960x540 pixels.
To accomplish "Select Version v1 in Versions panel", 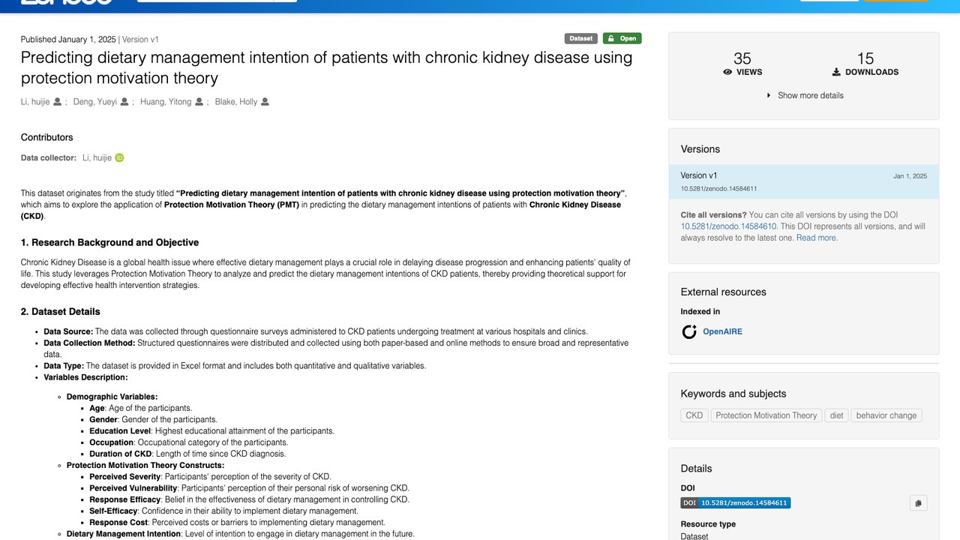I will click(803, 181).
